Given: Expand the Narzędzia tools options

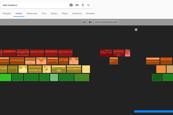Looking at the screenshot, I should coord(90,13).
